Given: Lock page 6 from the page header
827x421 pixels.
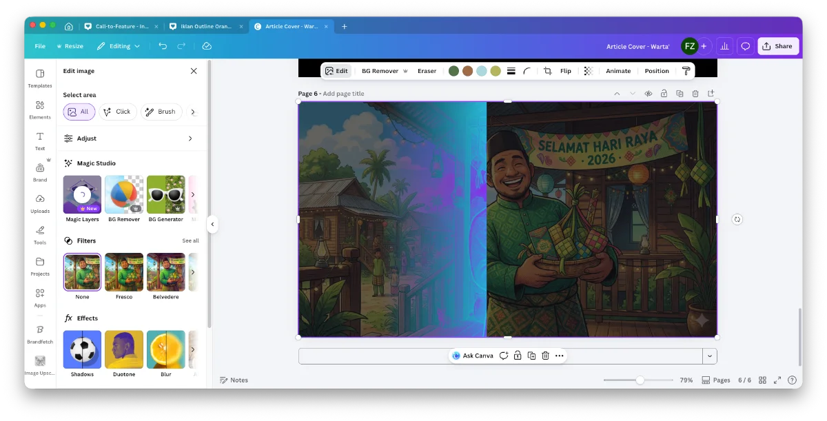Looking at the screenshot, I should pyautogui.click(x=664, y=94).
